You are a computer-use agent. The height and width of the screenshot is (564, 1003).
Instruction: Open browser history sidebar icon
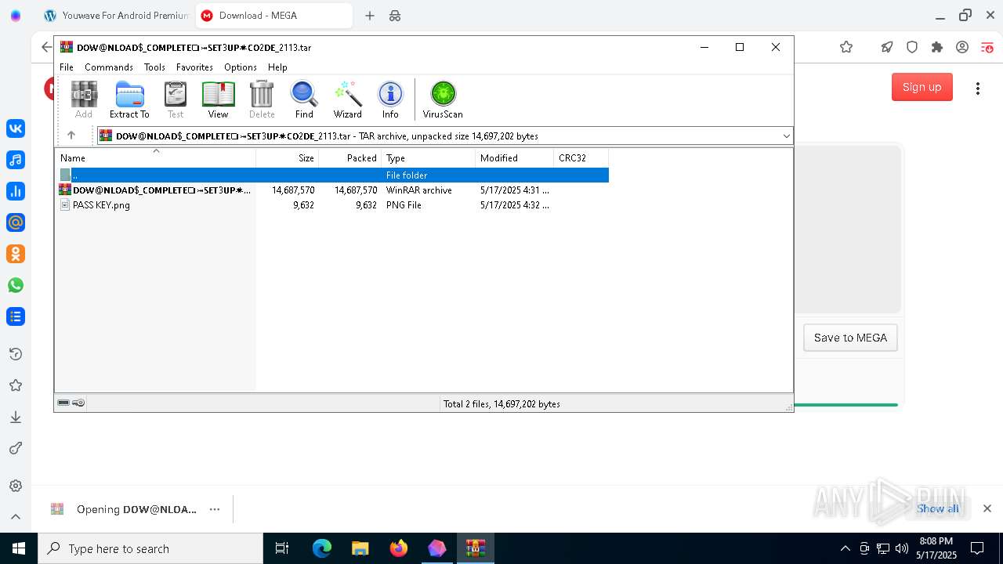tap(16, 354)
